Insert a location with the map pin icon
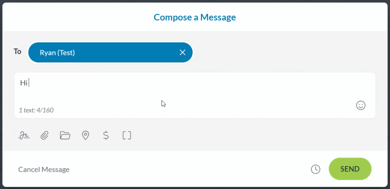 tap(86, 136)
